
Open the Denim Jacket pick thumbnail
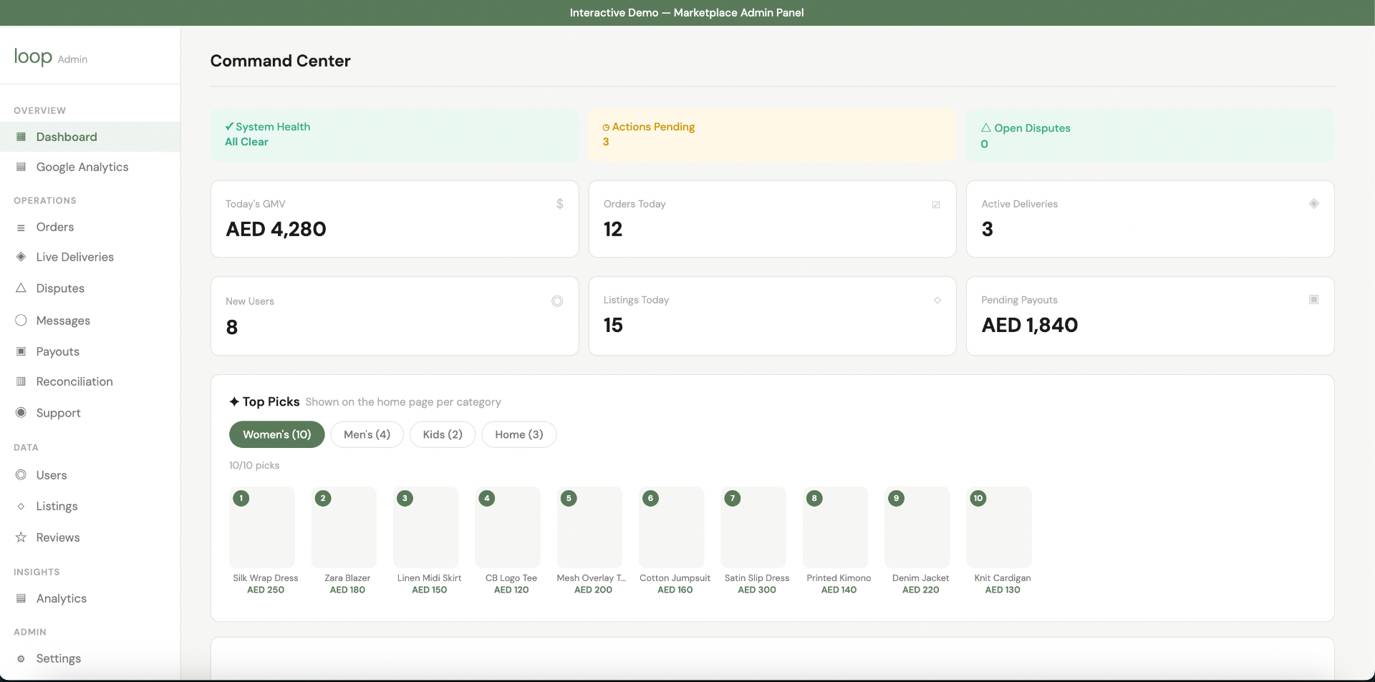pos(917,527)
